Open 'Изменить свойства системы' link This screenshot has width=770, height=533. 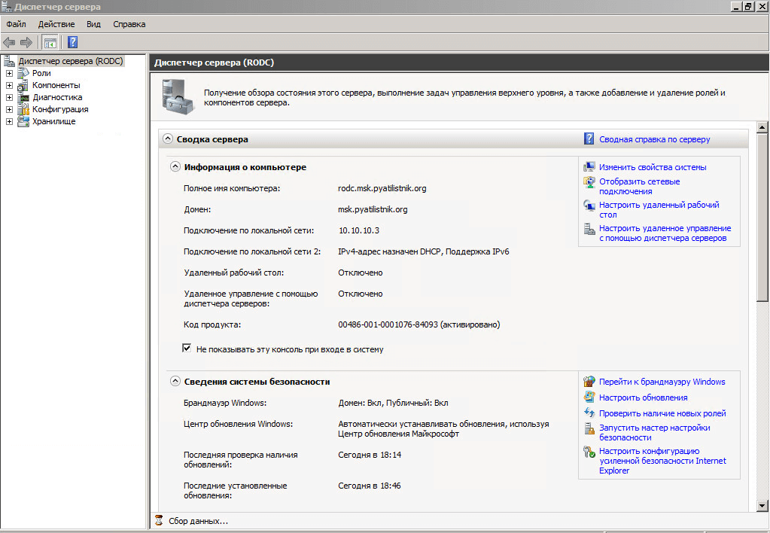coord(652,167)
